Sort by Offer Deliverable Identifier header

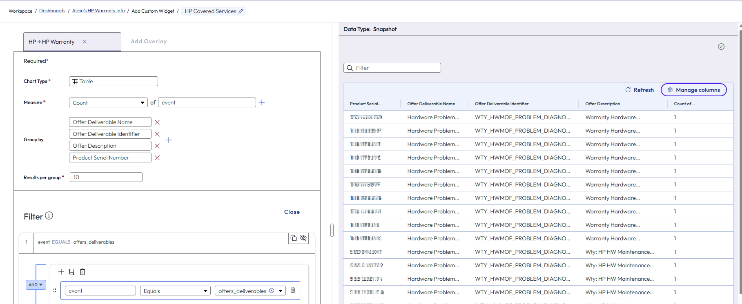coord(501,104)
